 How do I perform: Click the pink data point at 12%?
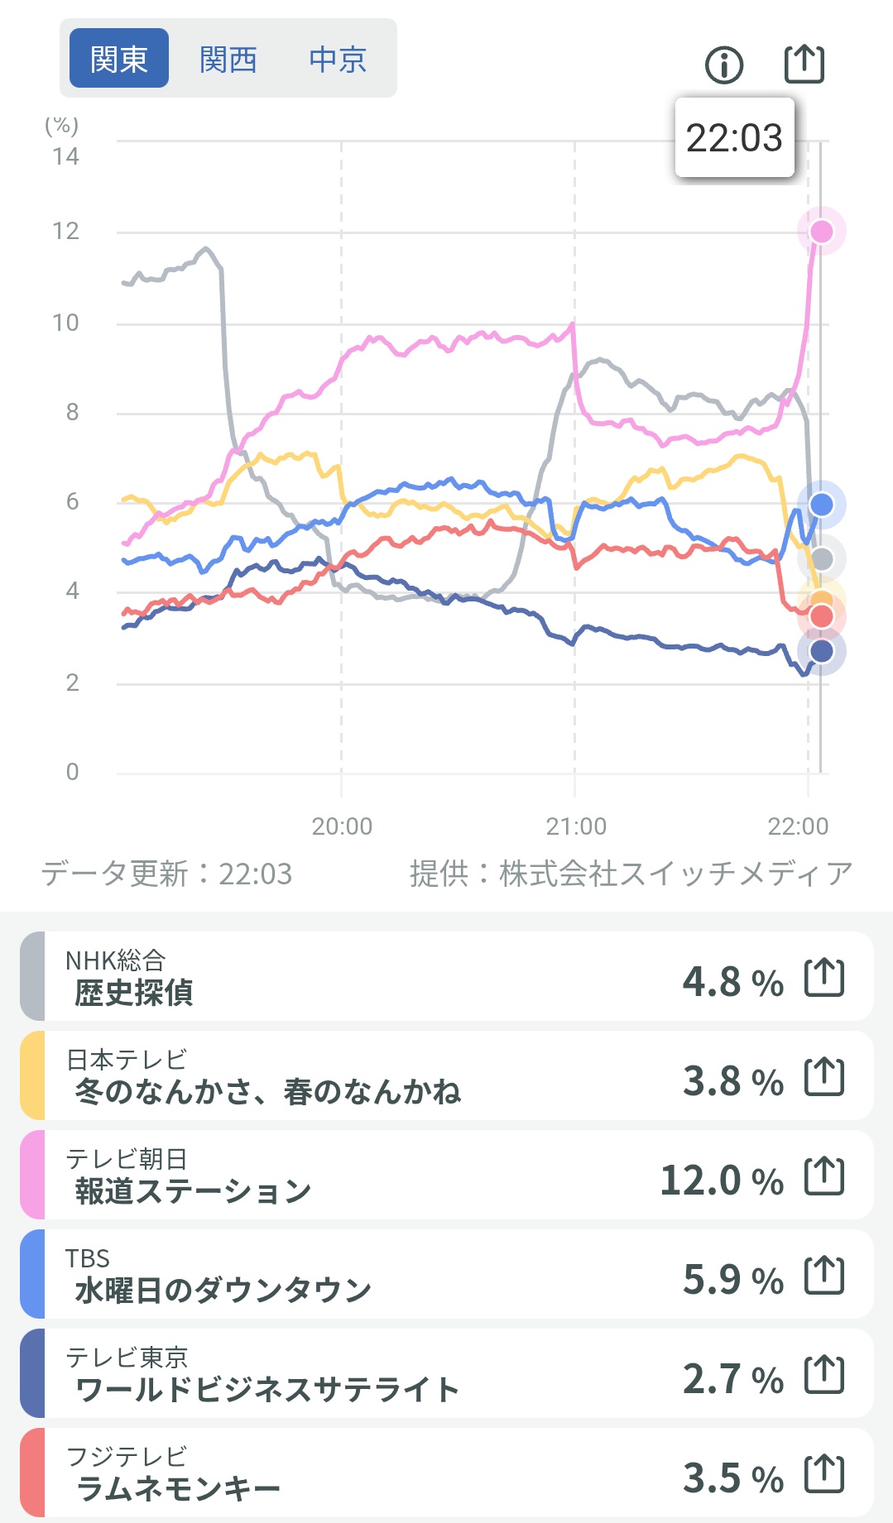coord(821,231)
